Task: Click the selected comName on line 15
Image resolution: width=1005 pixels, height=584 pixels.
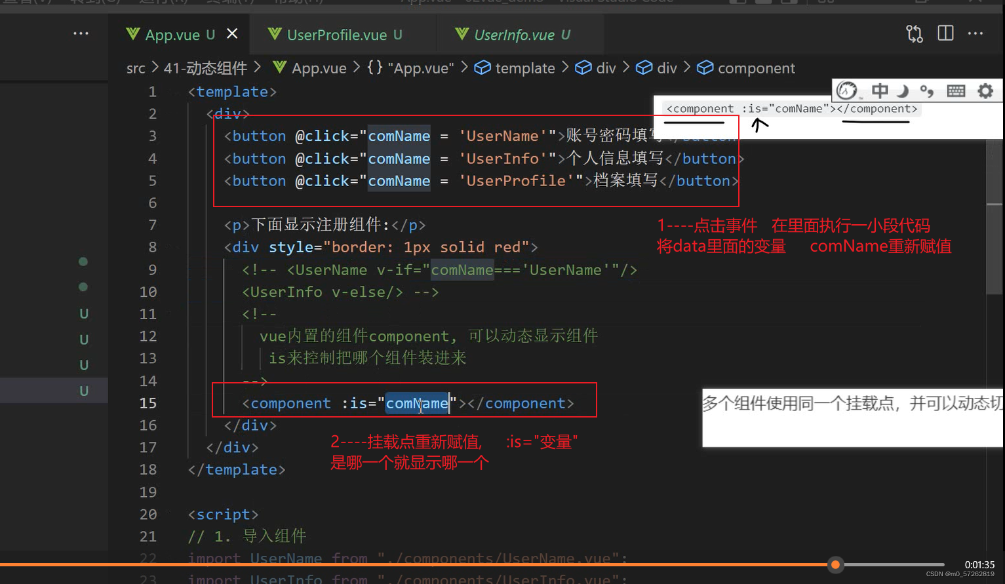Action: (x=417, y=403)
